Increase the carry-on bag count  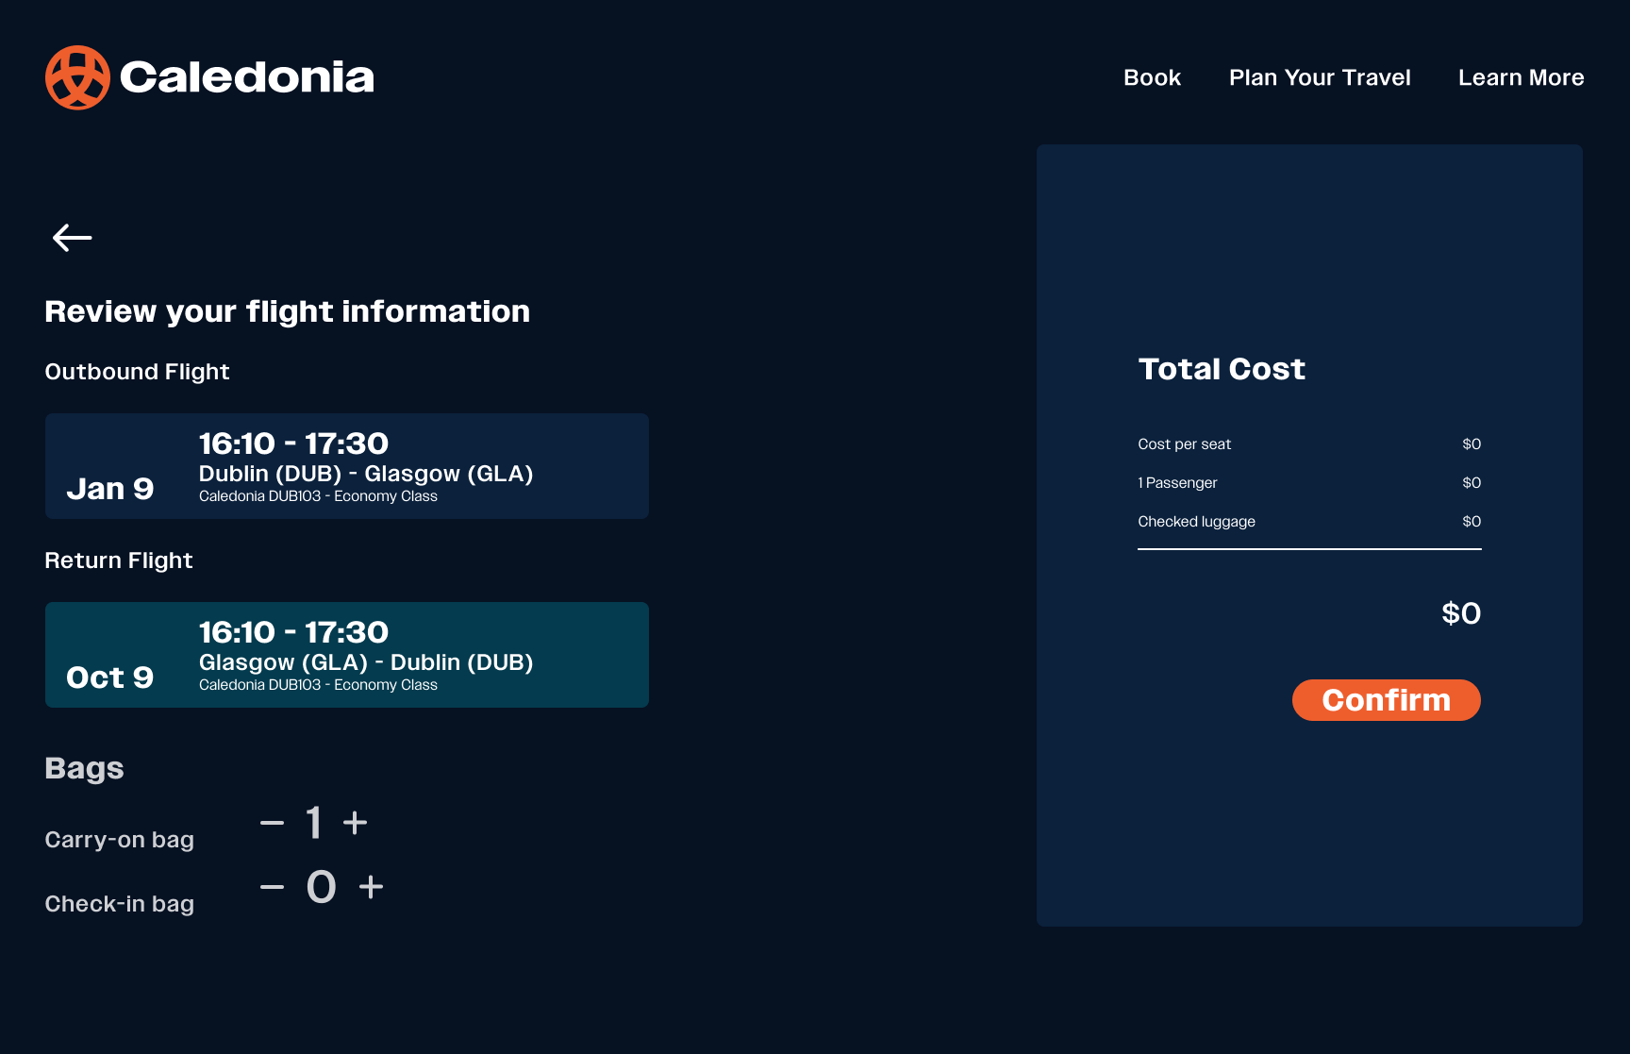[x=355, y=823]
